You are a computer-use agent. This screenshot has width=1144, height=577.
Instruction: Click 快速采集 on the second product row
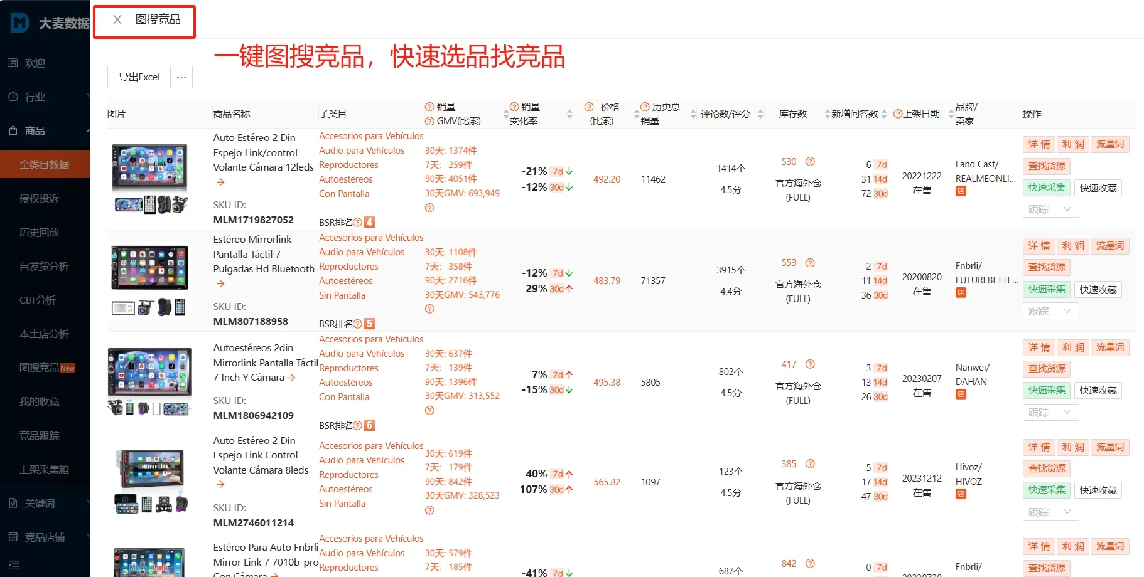1045,289
